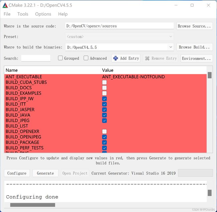Image resolution: width=217 pixels, height=212 pixels.
Task: Check the BUILD_EXAMPLES checkbox
Action: tap(104, 93)
